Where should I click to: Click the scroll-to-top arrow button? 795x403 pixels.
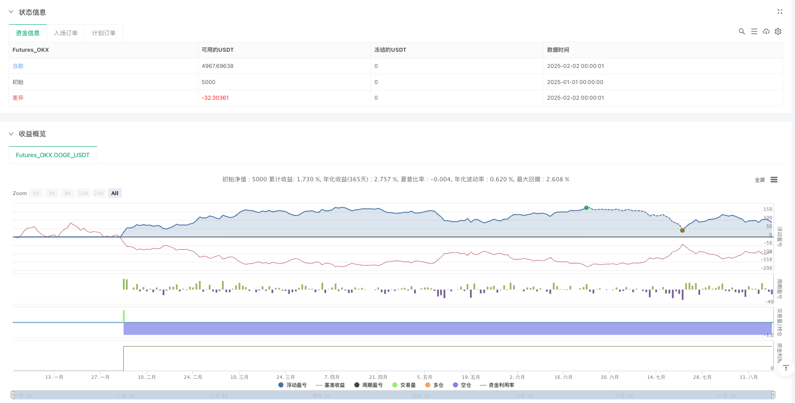point(786,368)
